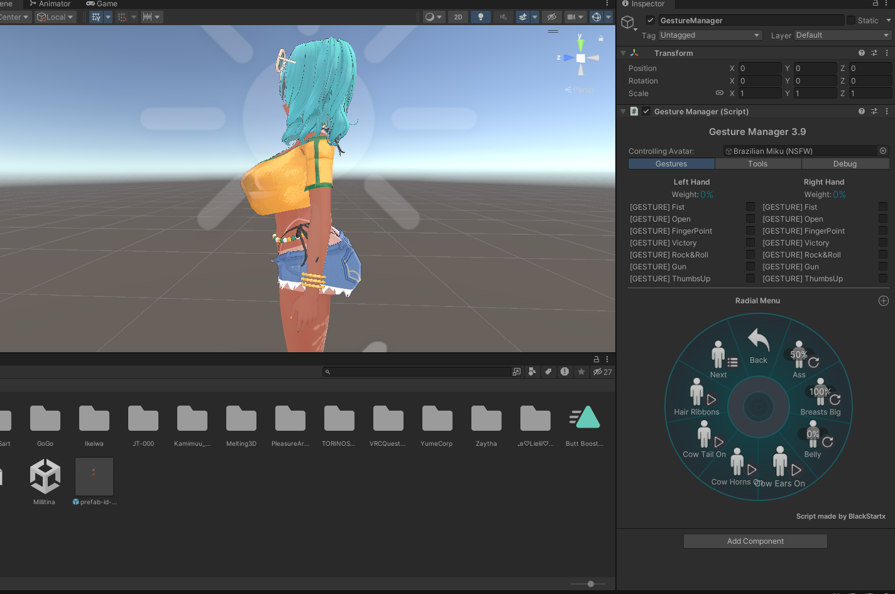
Task: Select the Tools tab in Gesture Manager
Action: click(758, 164)
